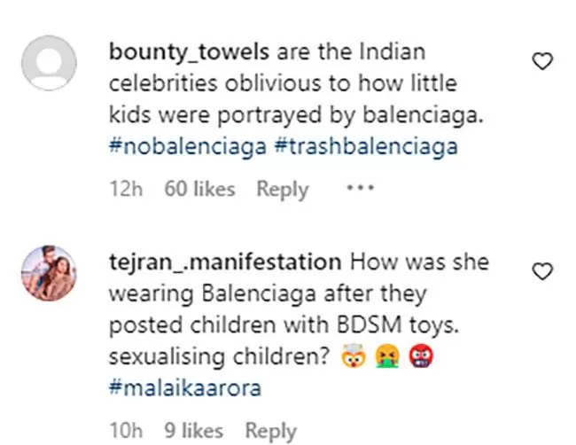Reply to the bounty_towels comment
The image size is (576, 445).
pos(283,190)
